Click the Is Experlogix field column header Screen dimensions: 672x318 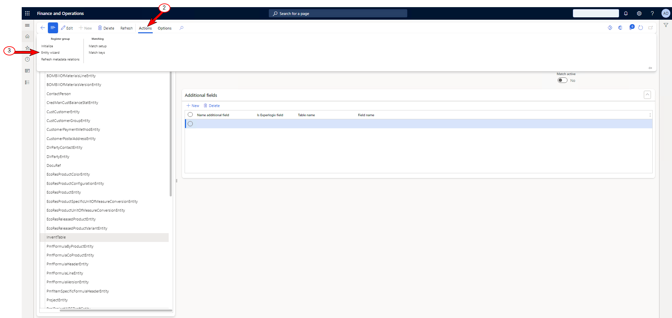[270, 115]
